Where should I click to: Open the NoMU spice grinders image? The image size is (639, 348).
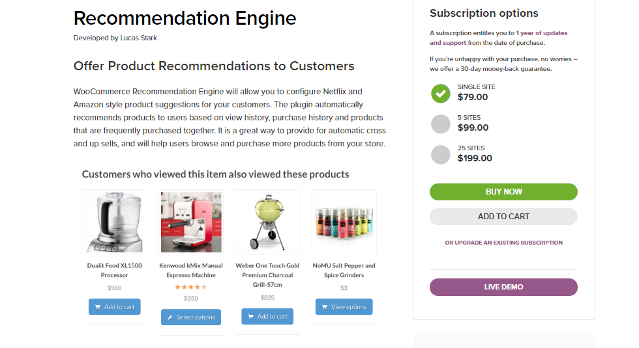(x=344, y=222)
